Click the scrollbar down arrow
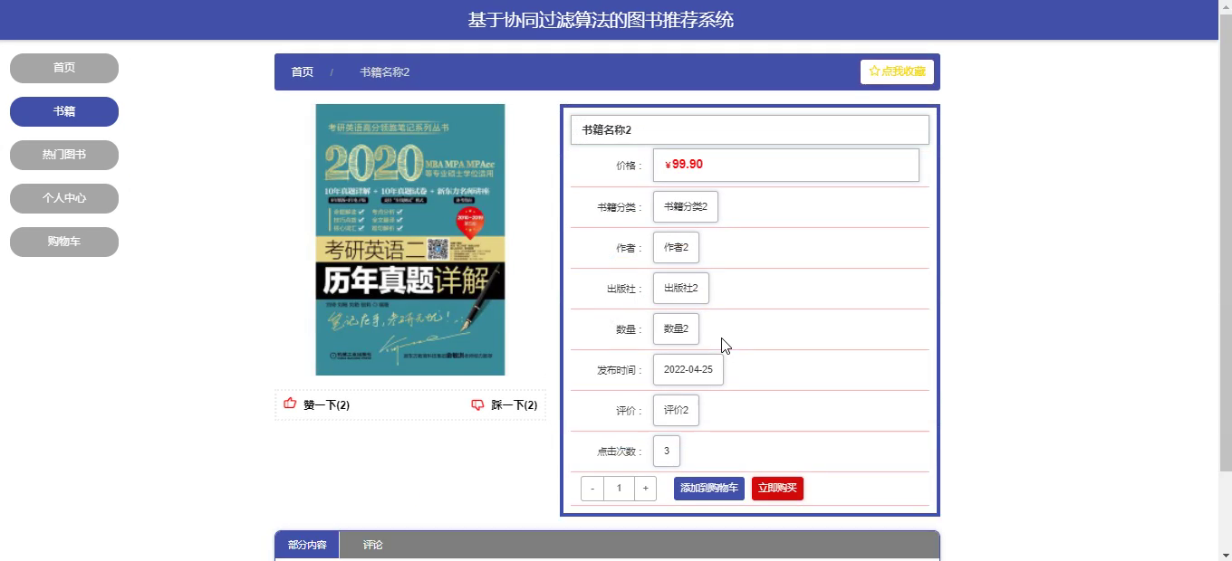Image resolution: width=1232 pixels, height=561 pixels. point(1226,555)
